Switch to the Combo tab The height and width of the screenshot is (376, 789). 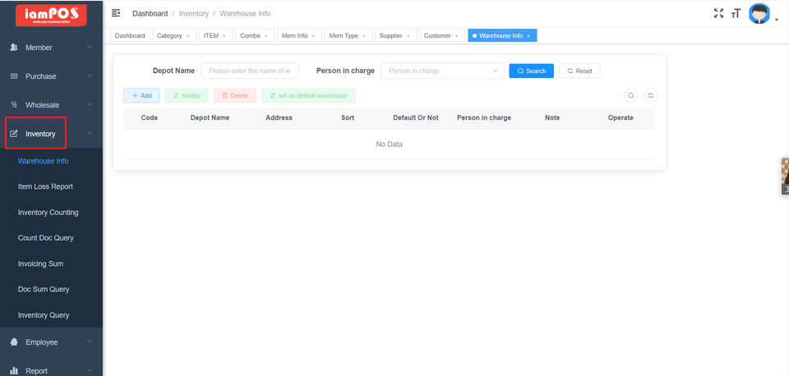click(x=249, y=36)
